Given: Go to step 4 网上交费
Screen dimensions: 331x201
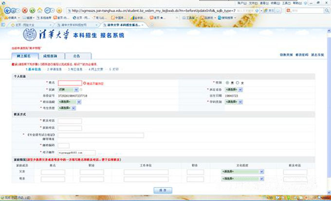Looking at the screenshot, I should (x=95, y=69).
